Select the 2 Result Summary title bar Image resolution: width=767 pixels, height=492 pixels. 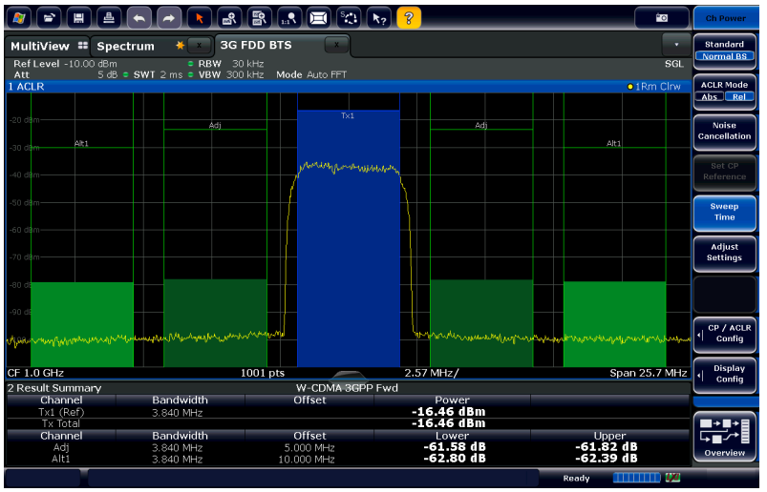(x=348, y=388)
